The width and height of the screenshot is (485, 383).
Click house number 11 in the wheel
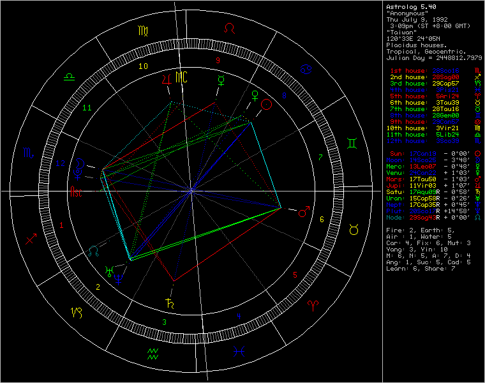(x=87, y=108)
